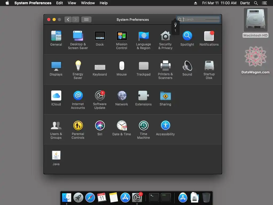The width and height of the screenshot is (273, 205).
Task: Open Notification Center list icon
Action: pos(264,3)
